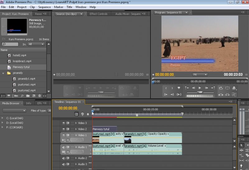Open the Sequence menu
The height and width of the screenshot is (170, 249).
click(x=44, y=7)
